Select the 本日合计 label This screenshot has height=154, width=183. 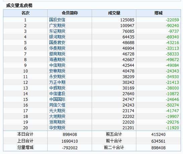pyautogui.click(x=25, y=134)
